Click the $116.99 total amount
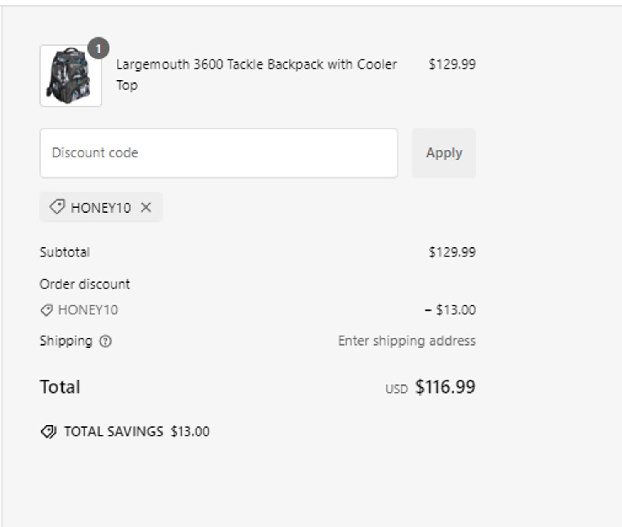622x527 pixels. [x=445, y=387]
